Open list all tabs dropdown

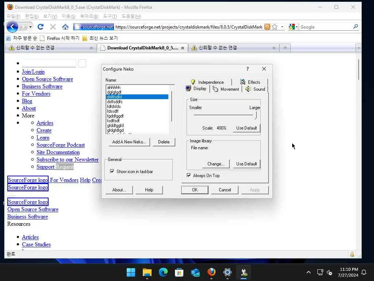click(358, 48)
